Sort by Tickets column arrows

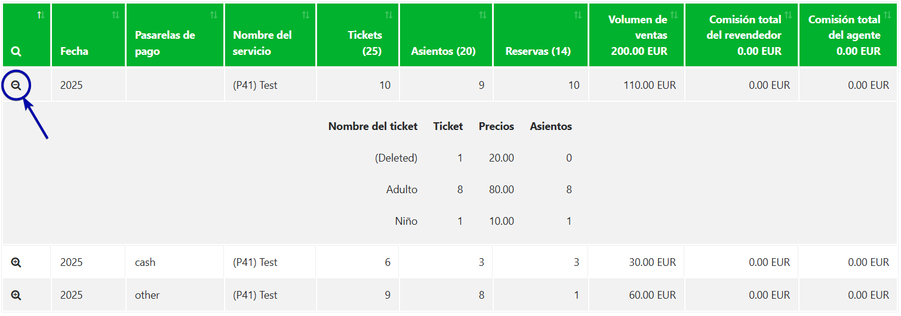point(389,15)
